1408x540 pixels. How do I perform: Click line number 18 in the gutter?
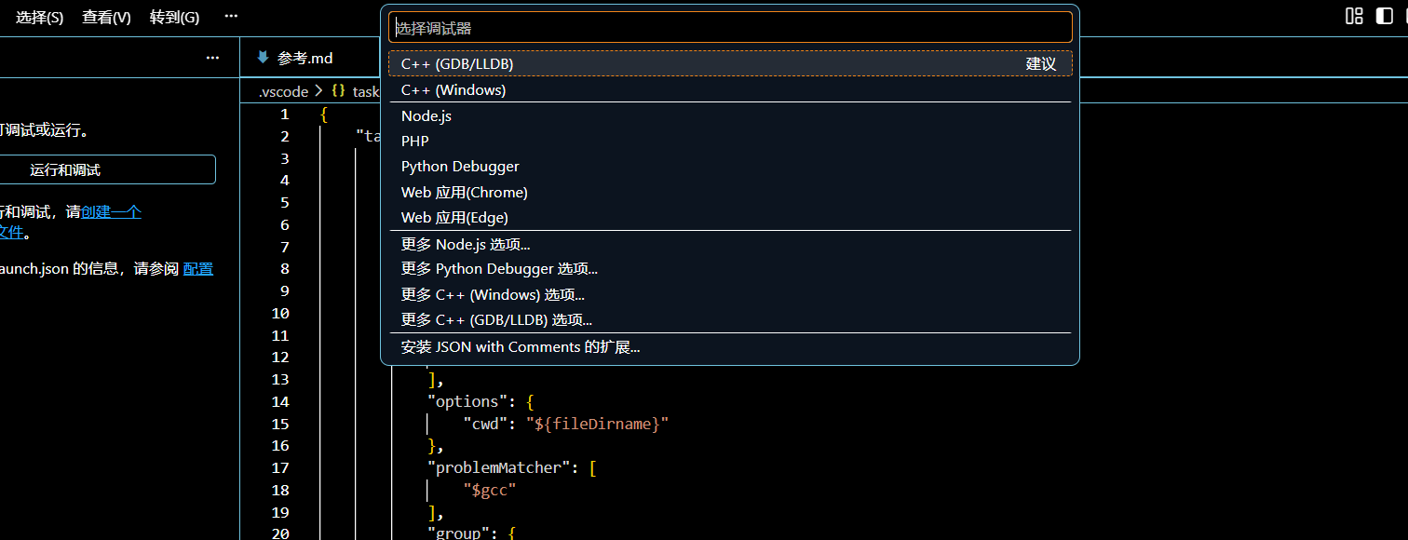coord(280,490)
